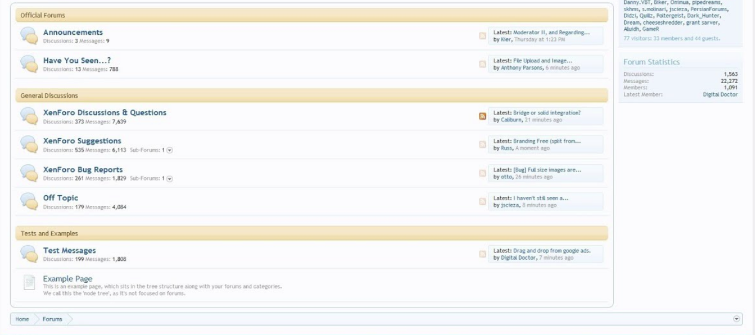Click online member cheeseshredder

pyautogui.click(x=663, y=22)
